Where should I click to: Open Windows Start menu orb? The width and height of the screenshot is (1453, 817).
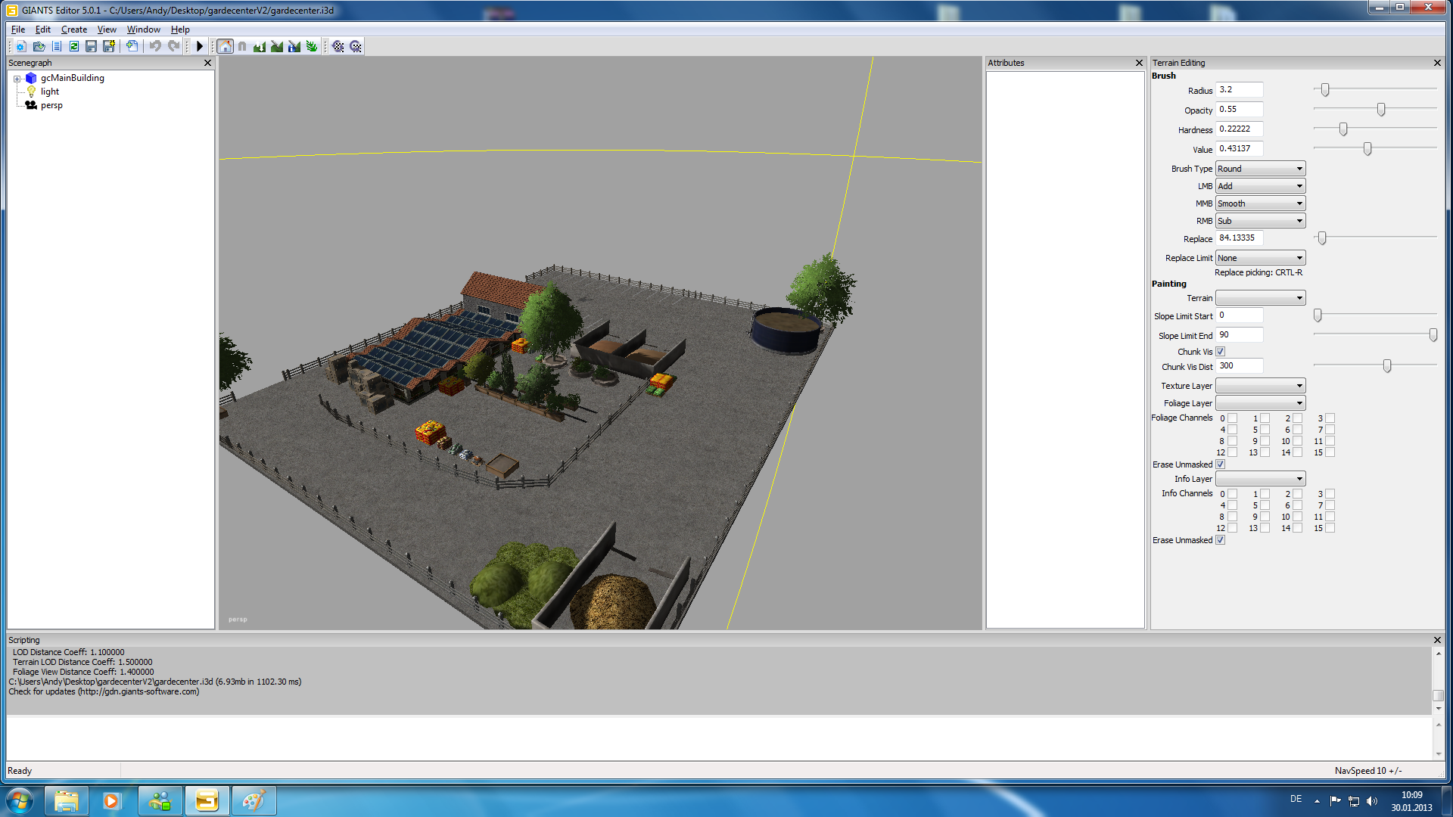20,800
